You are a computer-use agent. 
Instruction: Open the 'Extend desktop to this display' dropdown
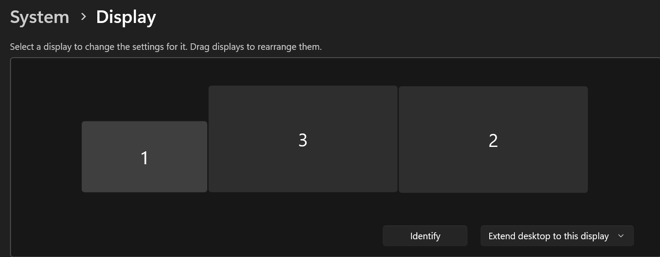tap(557, 236)
